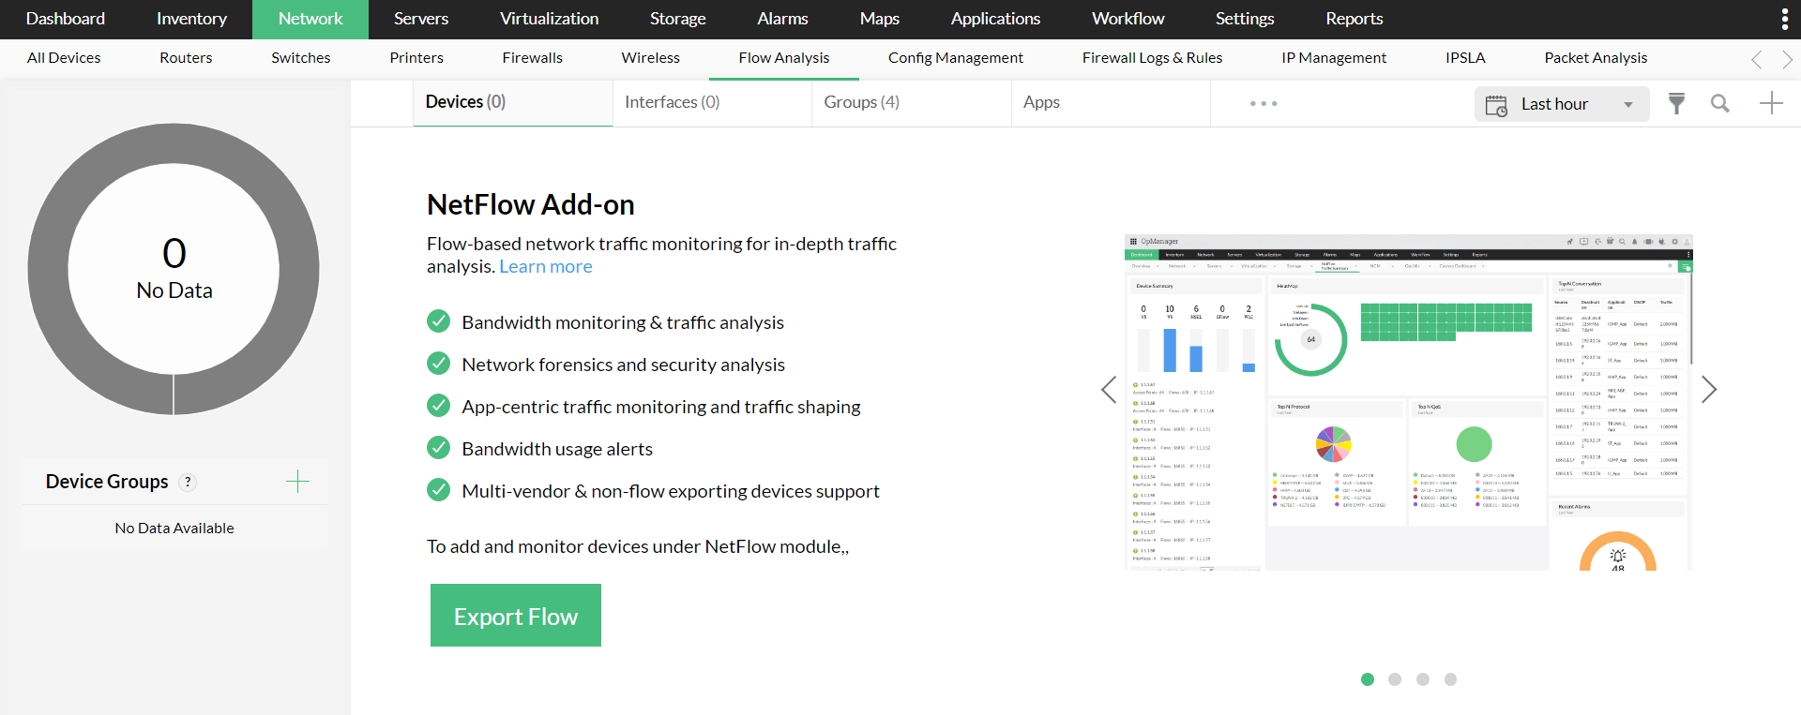Go to IP Management submenu
The image size is (1801, 715).
coord(1334,58)
